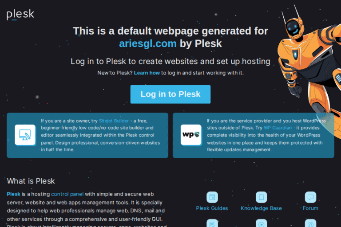Click the Sitejet Builder monitor icon
Viewport: 341px width, 227px height.
pyautogui.click(x=25, y=135)
